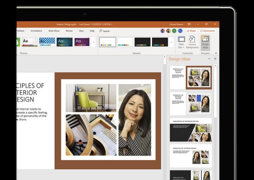Restore down the PowerPoint window

(x=206, y=24)
